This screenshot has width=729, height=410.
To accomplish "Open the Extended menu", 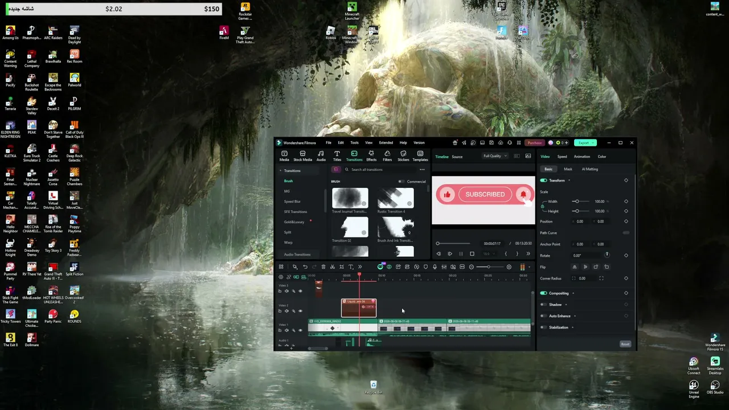I will (386, 143).
